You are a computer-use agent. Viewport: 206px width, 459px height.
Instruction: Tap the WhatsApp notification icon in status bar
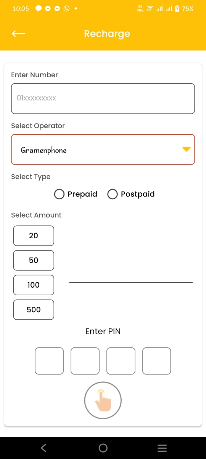pyautogui.click(x=66, y=8)
